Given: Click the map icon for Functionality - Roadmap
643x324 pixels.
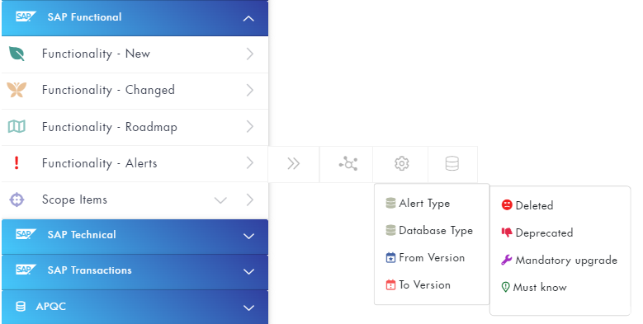Looking at the screenshot, I should [x=17, y=127].
